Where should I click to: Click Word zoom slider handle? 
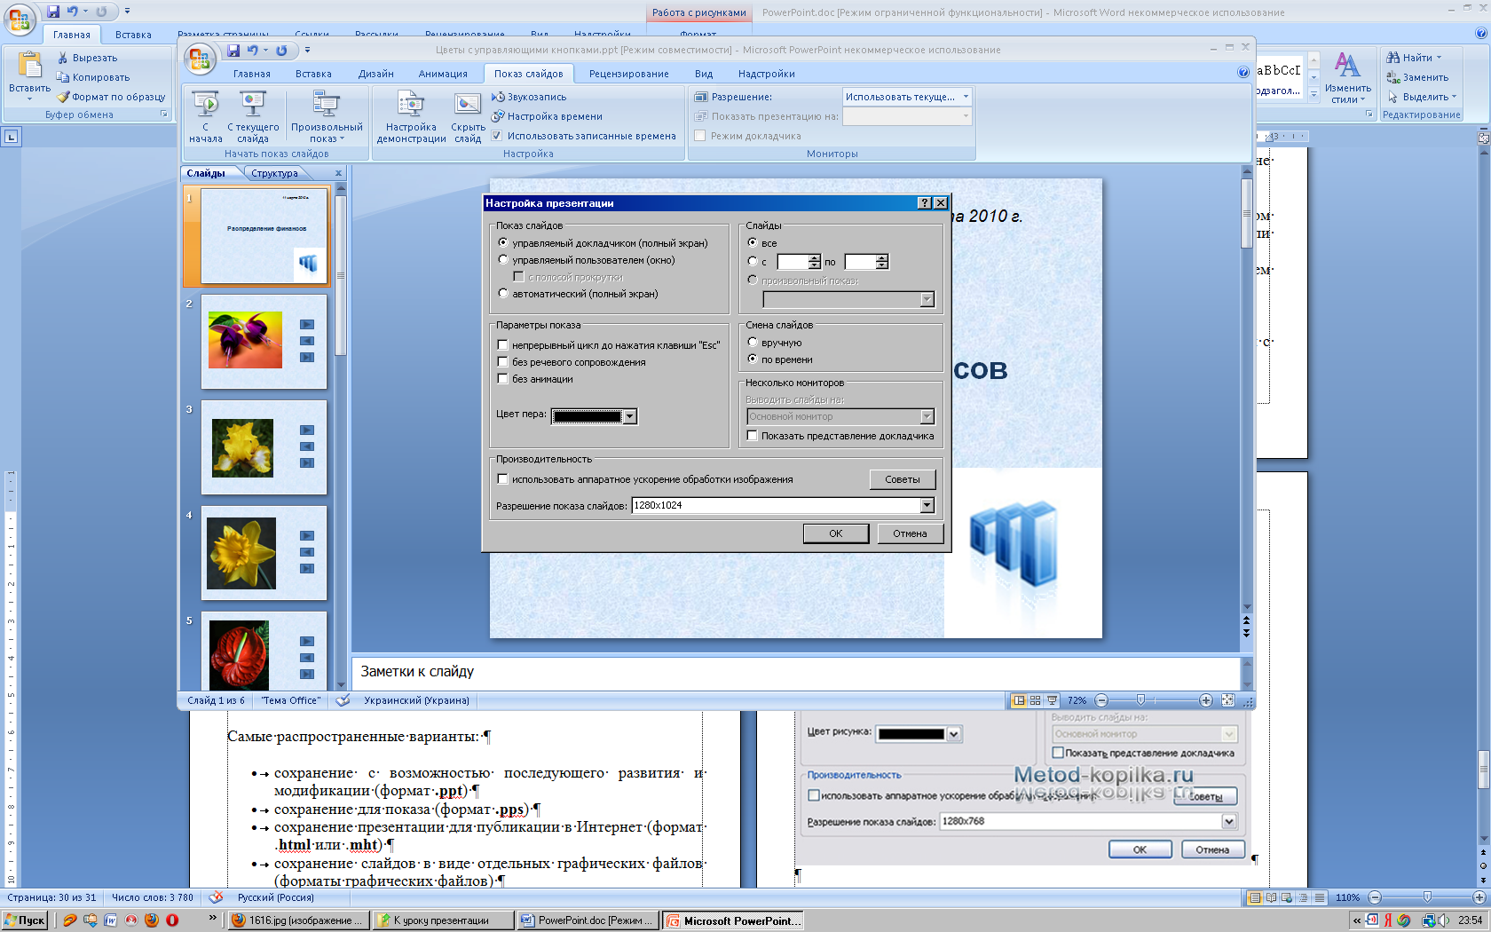(x=1427, y=897)
